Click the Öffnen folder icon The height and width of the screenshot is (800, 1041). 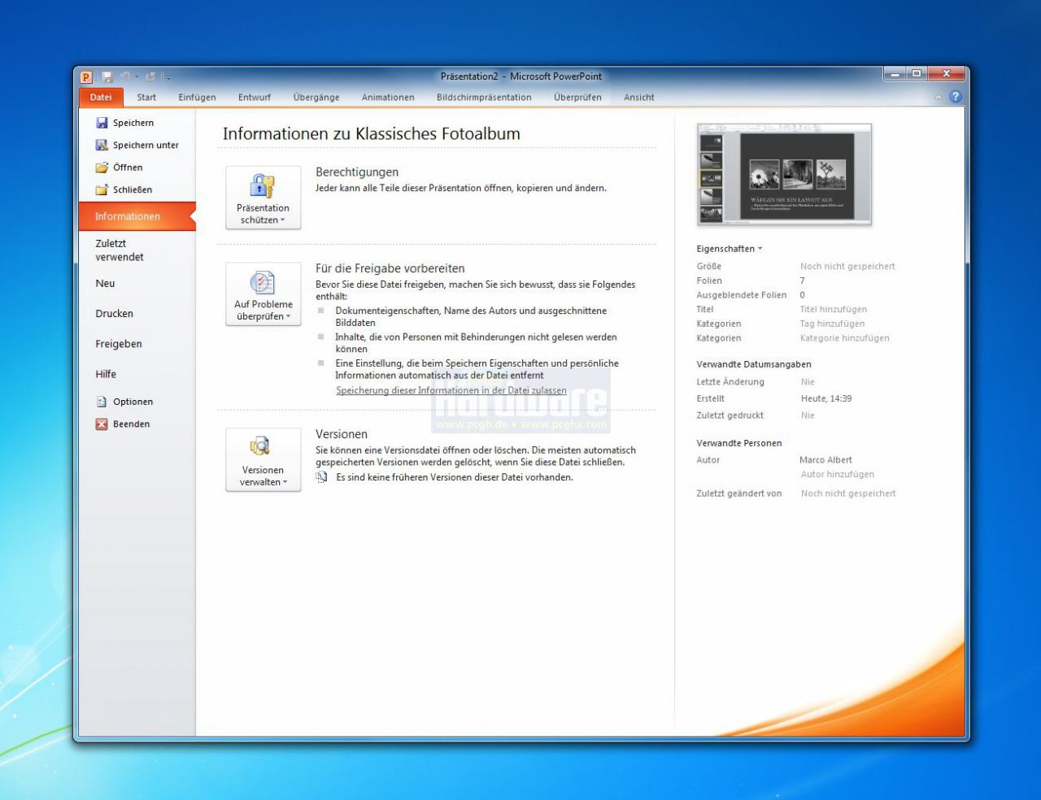click(102, 167)
